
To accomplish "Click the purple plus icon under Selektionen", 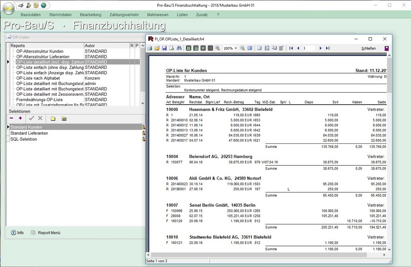I will pyautogui.click(x=20, y=118).
